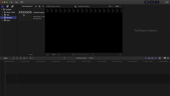
Task: Open the Photos and Audio sidebar
Action: (7, 6)
